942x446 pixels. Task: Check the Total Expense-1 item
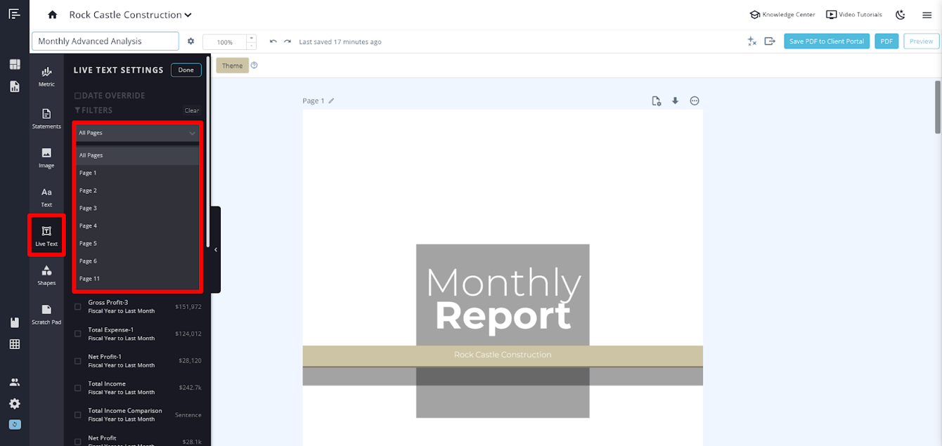78,334
